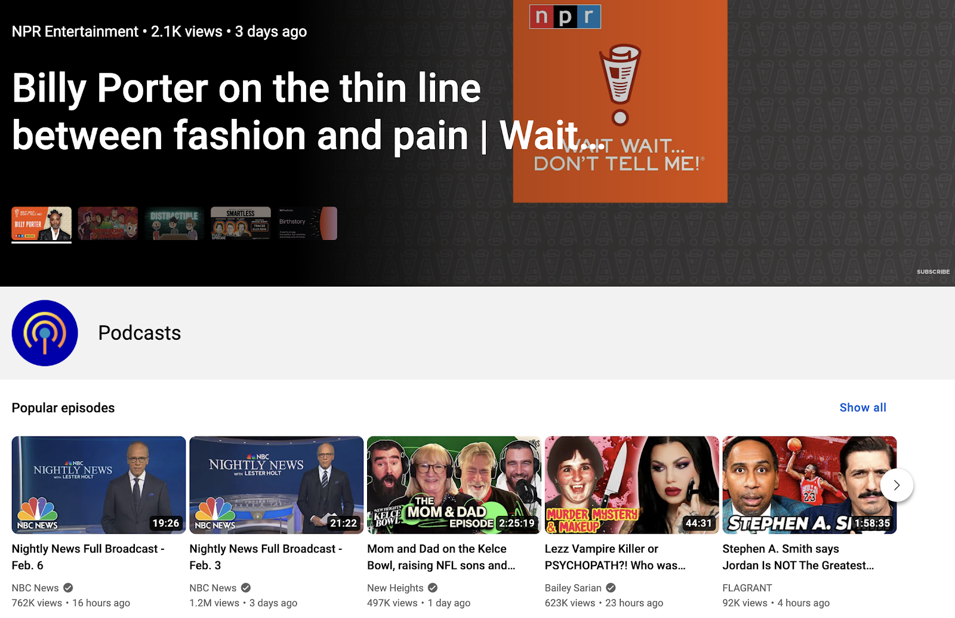The width and height of the screenshot is (955, 618).
Task: Click '497K views • 1 day ago' text
Action: point(419,603)
